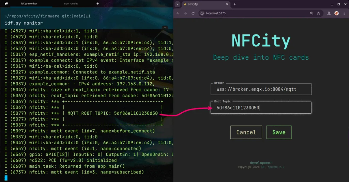Close the browser window
Screen dimensions: 349x182
pyautogui.click(x=345, y=4)
